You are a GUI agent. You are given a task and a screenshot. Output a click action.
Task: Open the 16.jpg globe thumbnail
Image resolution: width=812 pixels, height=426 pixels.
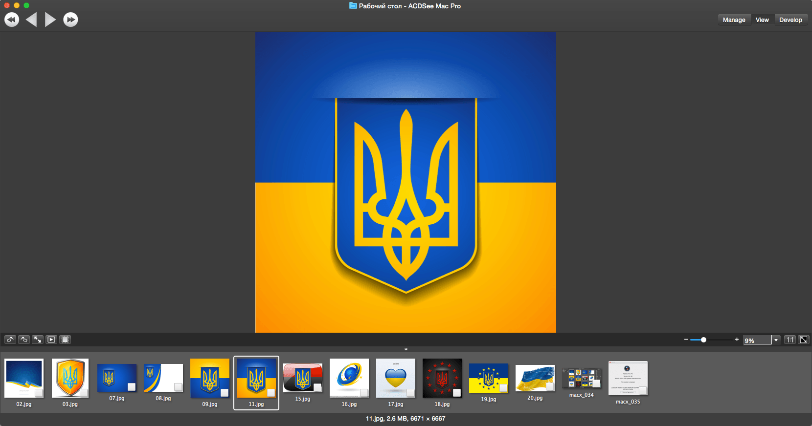[x=349, y=378]
